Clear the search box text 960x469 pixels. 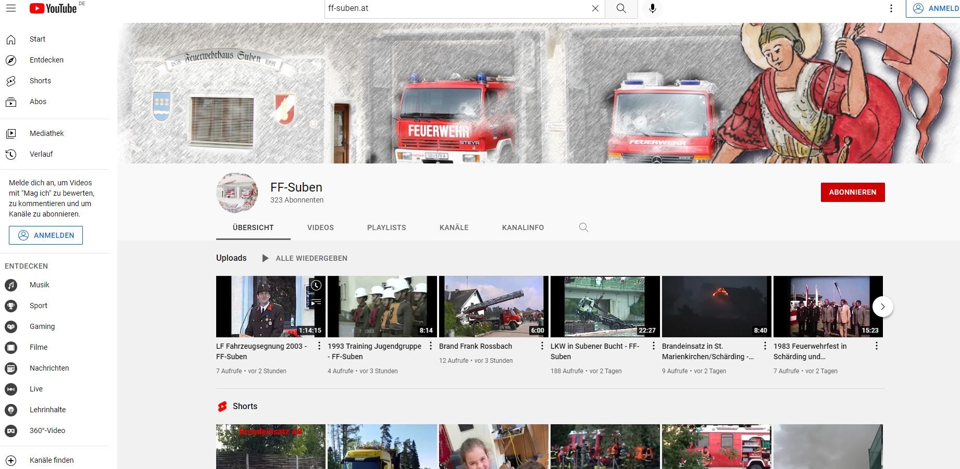595,8
